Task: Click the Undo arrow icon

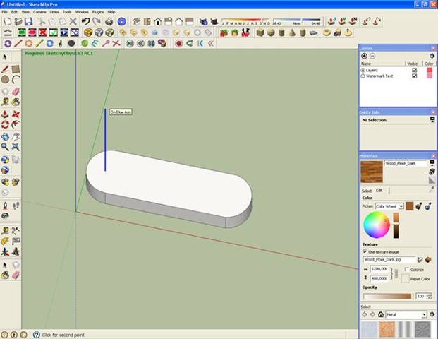Action: (x=85, y=22)
